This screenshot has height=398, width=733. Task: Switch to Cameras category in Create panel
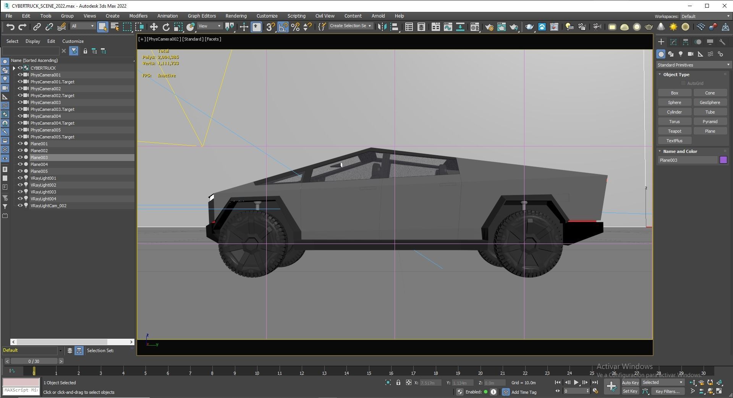point(691,54)
